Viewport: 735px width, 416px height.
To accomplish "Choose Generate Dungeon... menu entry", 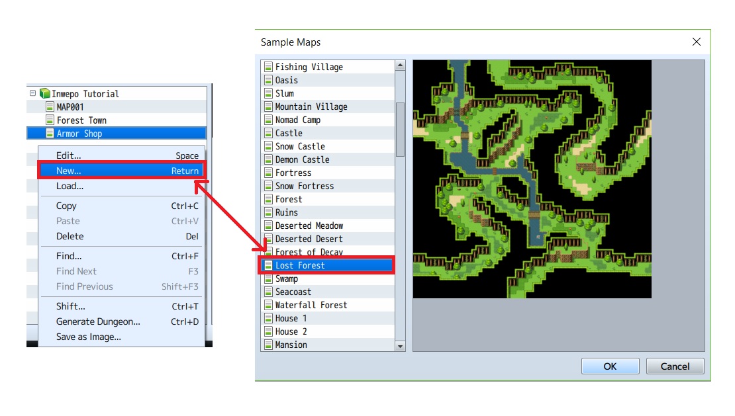I will (121, 321).
